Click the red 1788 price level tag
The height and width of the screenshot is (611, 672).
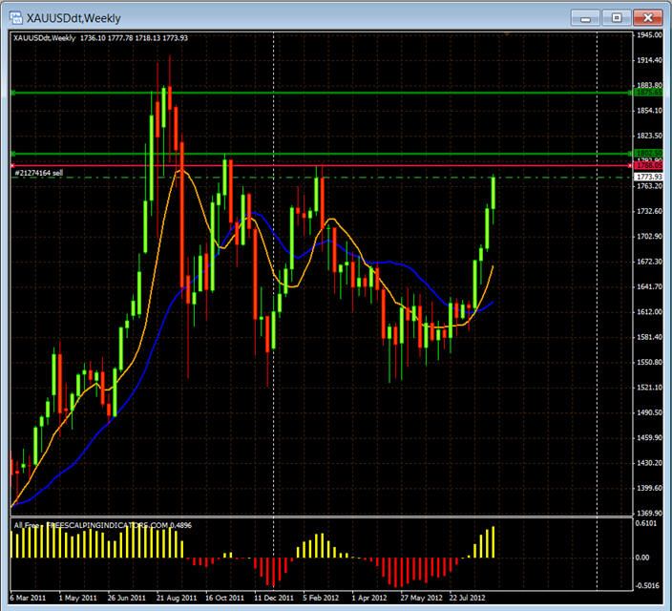(x=648, y=166)
